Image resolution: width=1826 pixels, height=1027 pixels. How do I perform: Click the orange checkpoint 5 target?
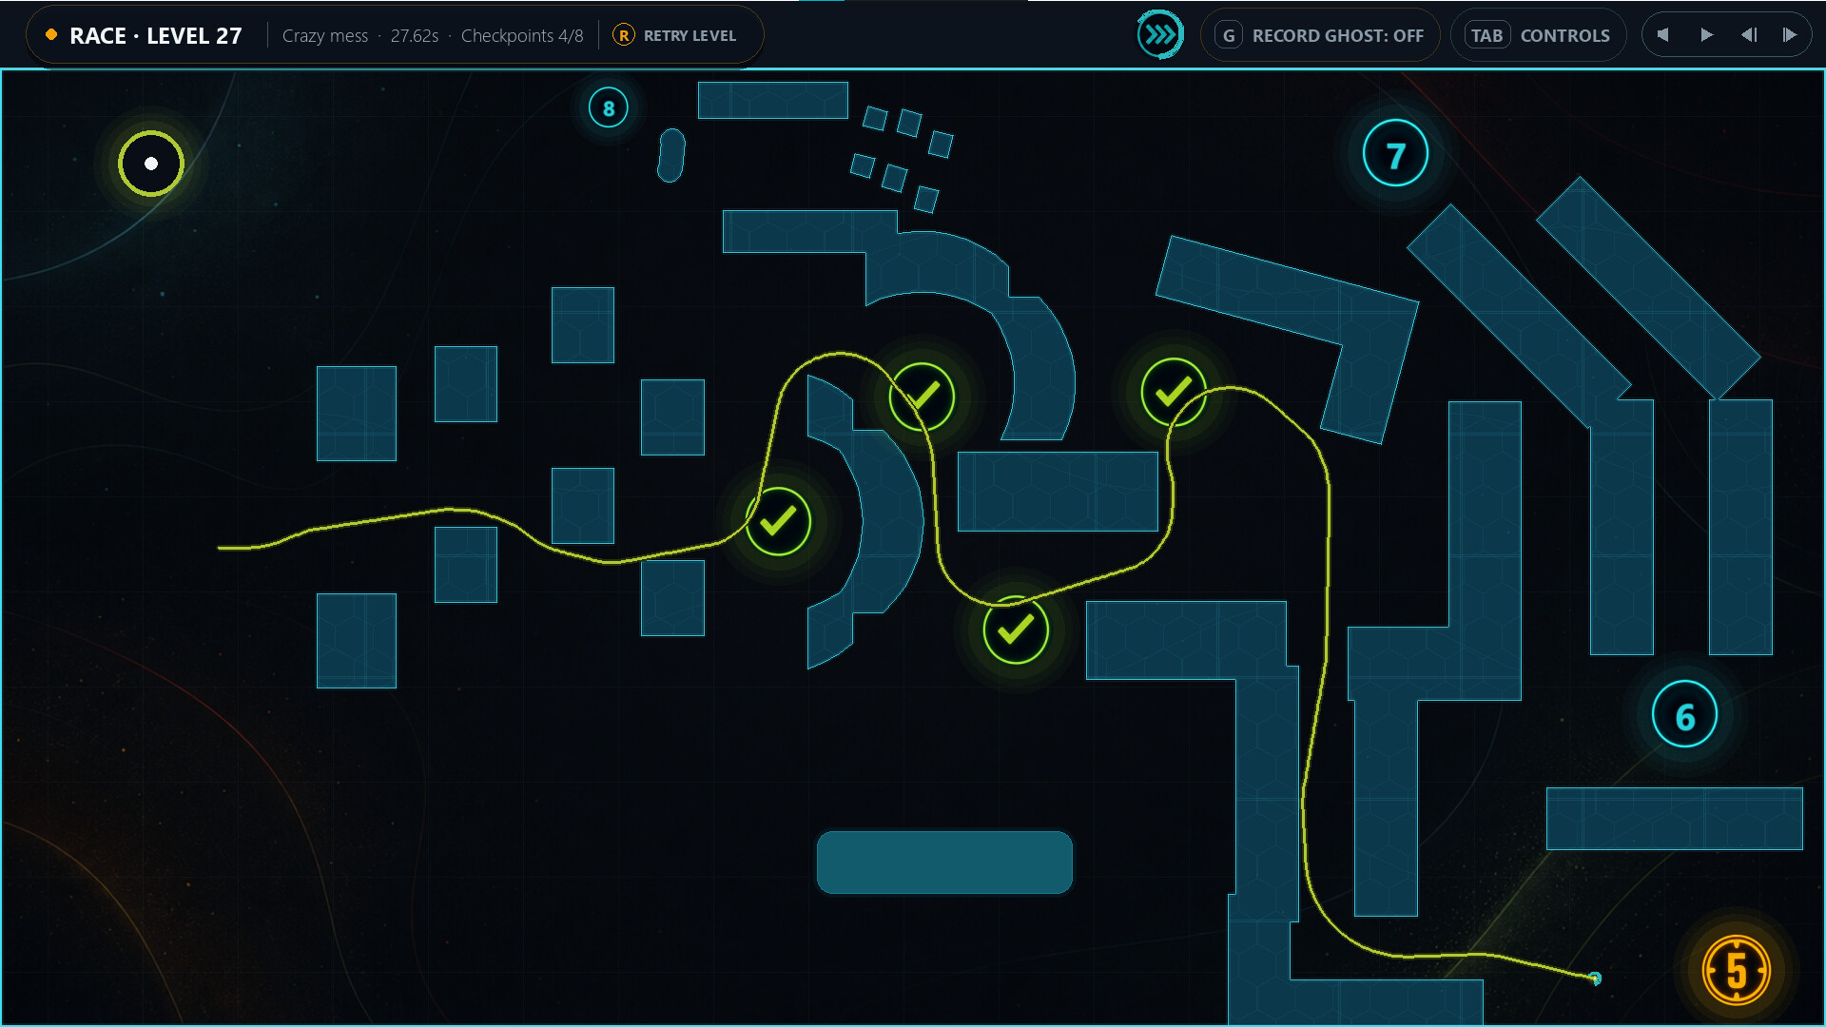1736,971
